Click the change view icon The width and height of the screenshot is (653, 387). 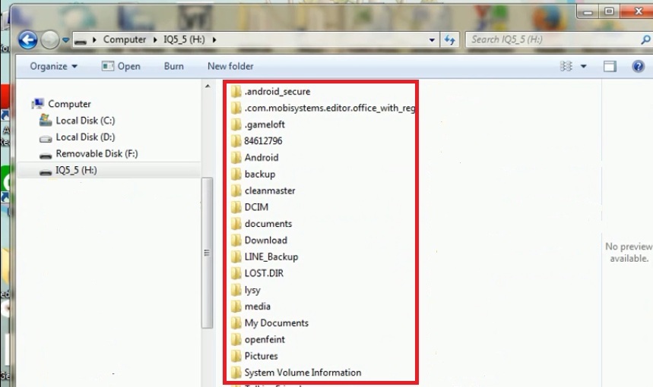(566, 66)
